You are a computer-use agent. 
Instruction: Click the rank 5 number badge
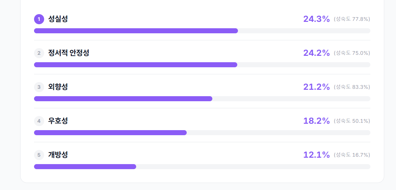[x=39, y=155]
